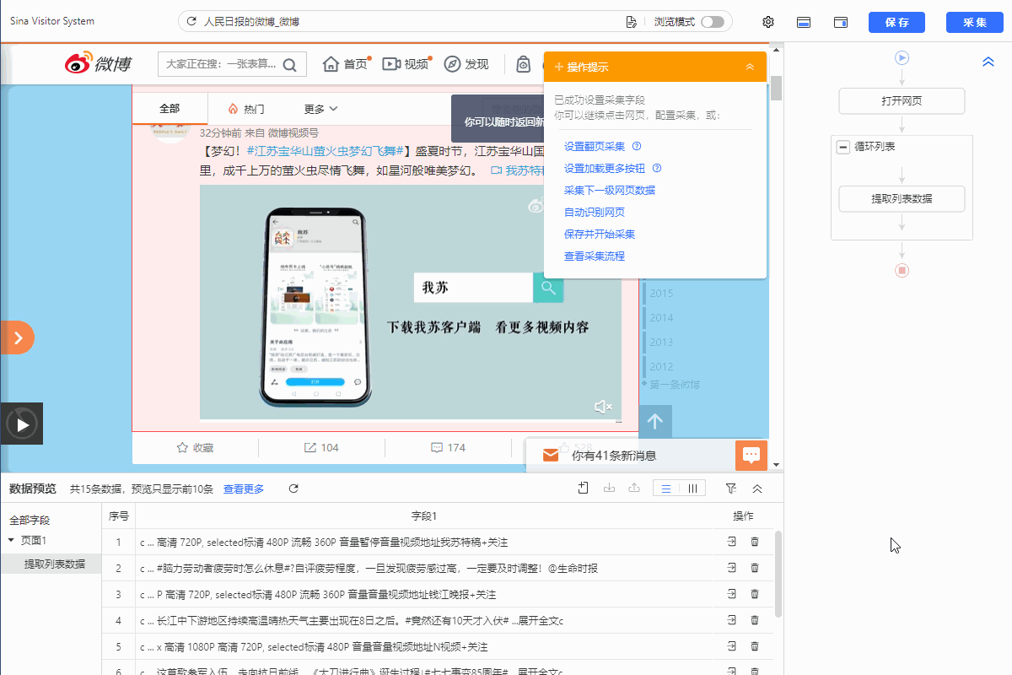This screenshot has width=1012, height=675.
Task: Open the page edit icon beside 浏览模式
Action: coord(632,22)
